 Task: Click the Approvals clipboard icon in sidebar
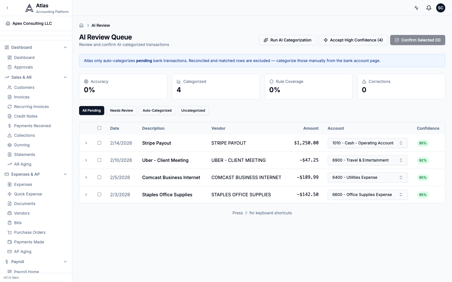(x=10, y=67)
